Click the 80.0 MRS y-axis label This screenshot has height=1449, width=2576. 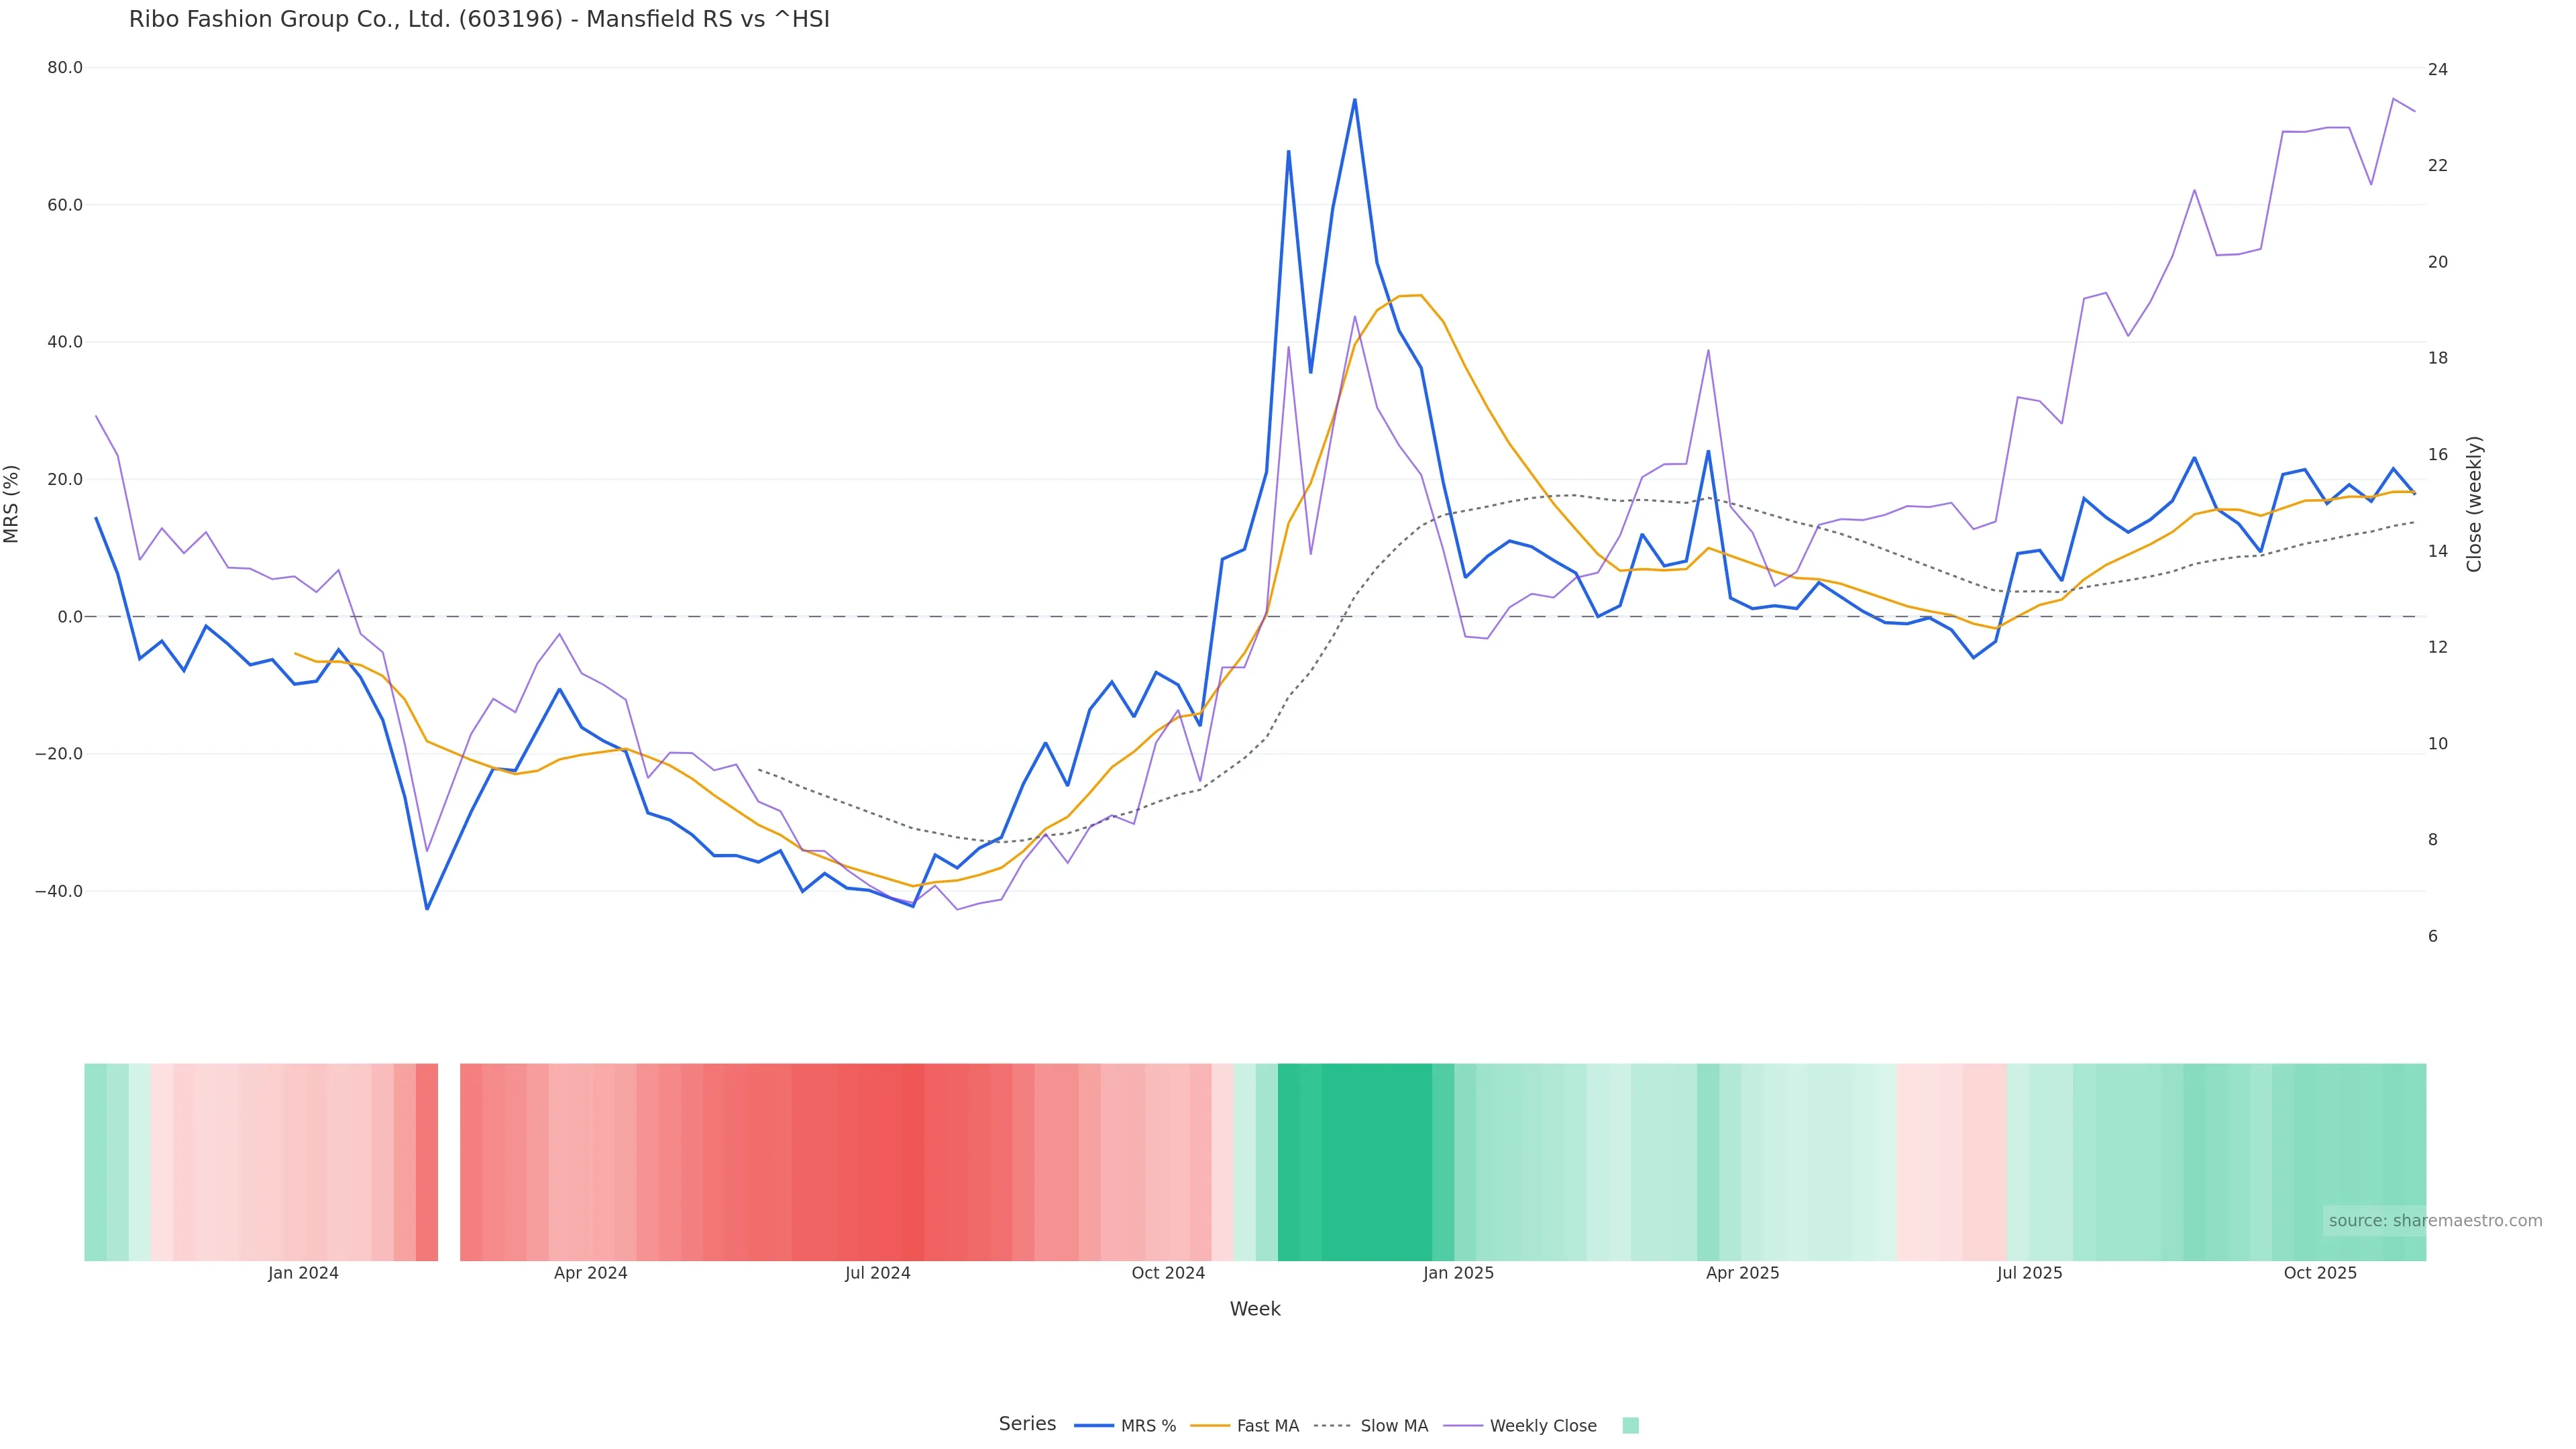tap(65, 68)
